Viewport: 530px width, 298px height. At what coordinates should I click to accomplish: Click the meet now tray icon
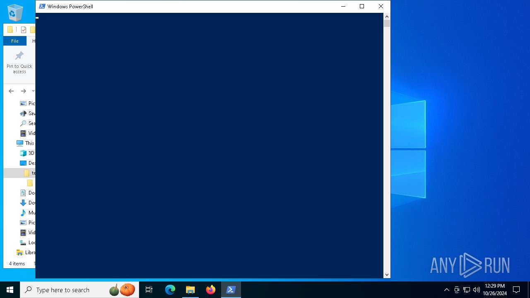[x=457, y=290]
